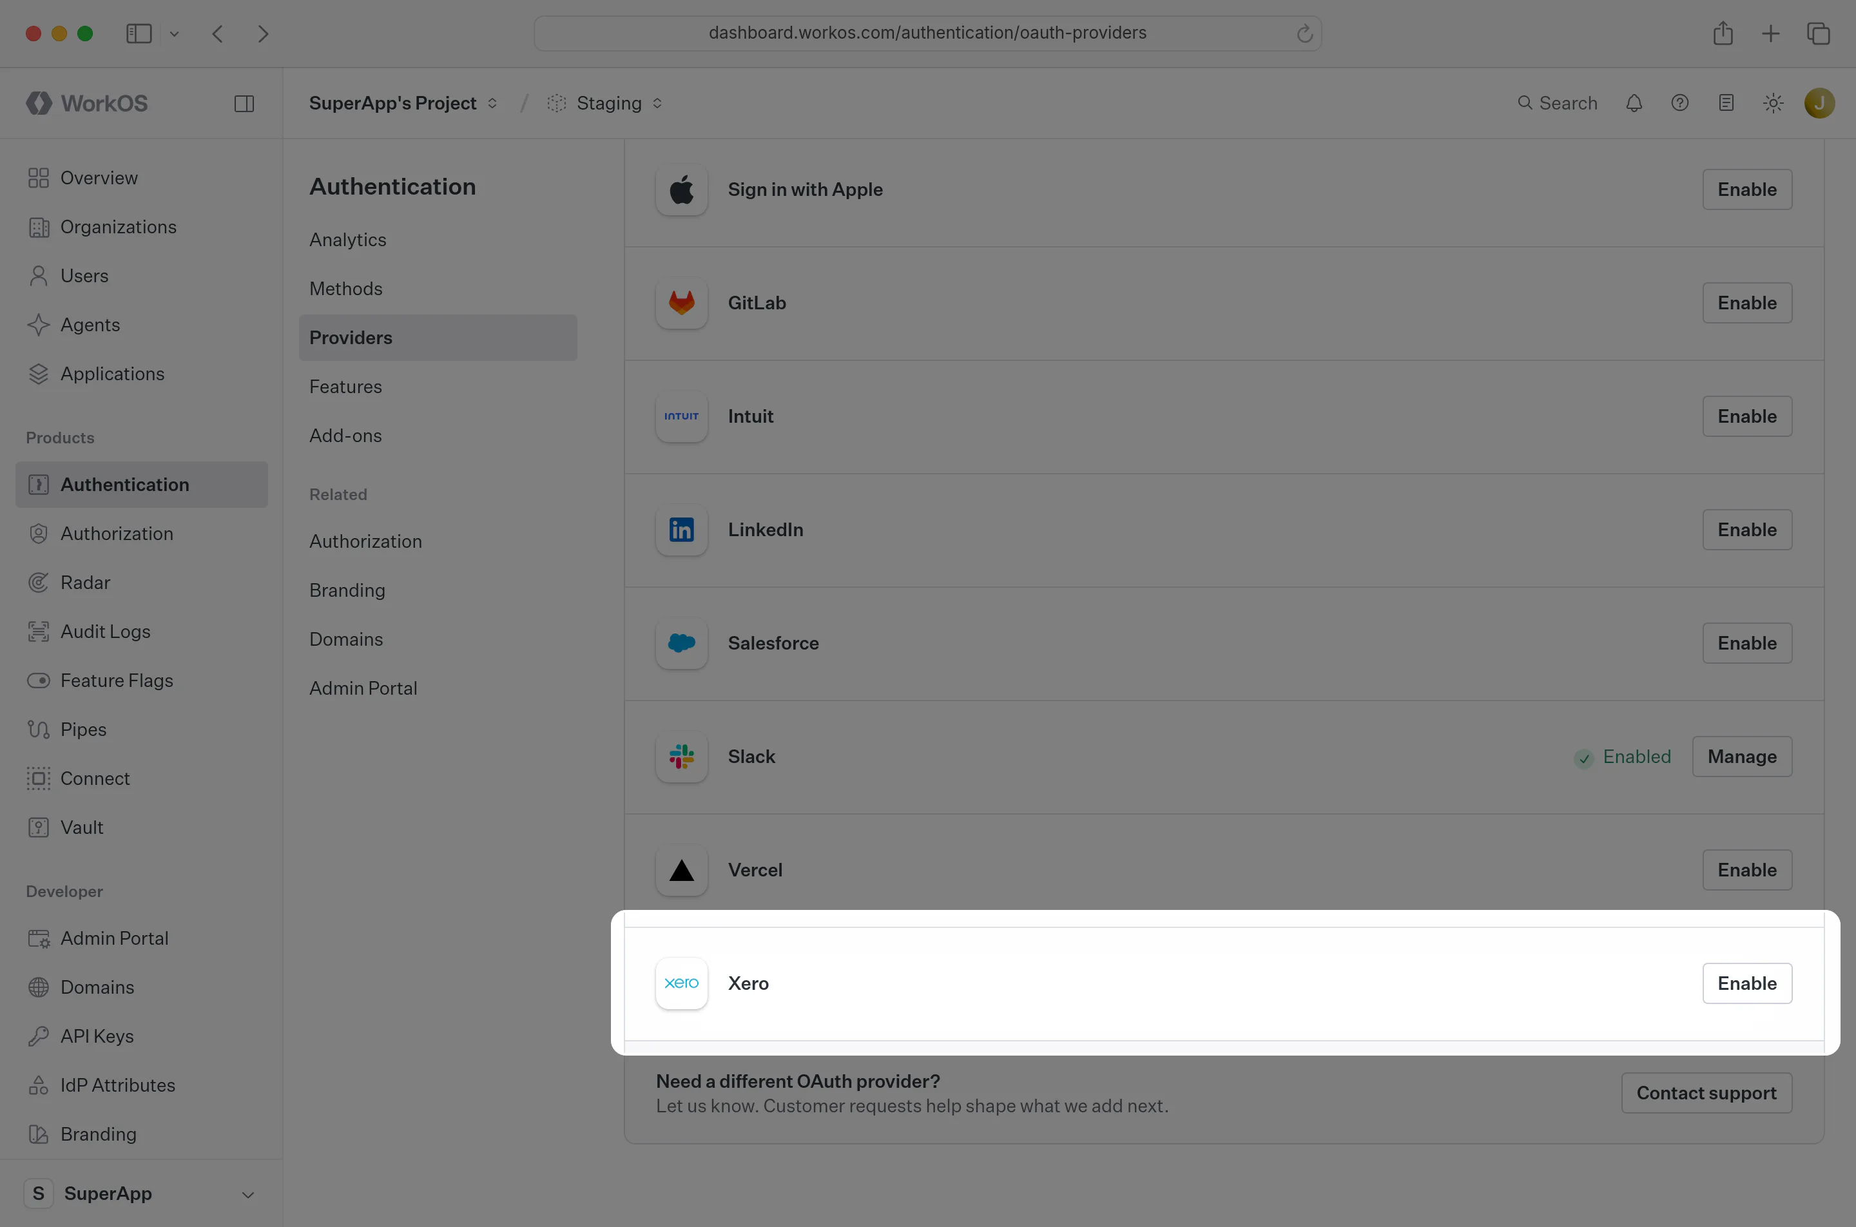Open the Search field
1856x1227 pixels.
coord(1556,103)
